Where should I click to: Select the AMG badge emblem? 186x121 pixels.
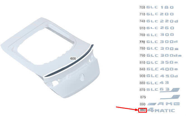pyautogui.click(x=163, y=104)
